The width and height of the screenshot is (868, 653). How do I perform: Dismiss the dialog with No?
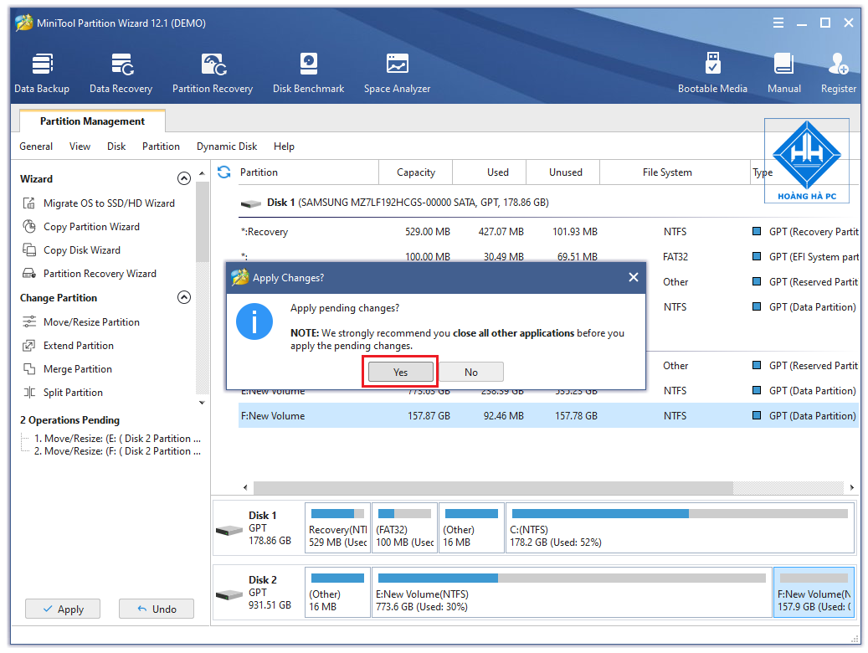(471, 372)
